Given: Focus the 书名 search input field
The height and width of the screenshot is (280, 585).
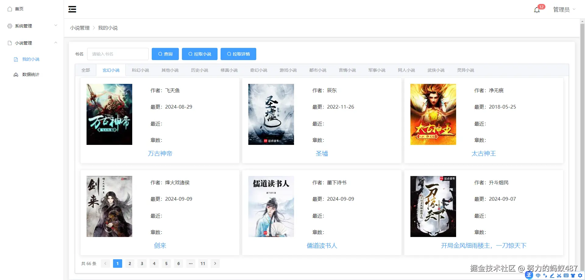Looking at the screenshot, I should pyautogui.click(x=118, y=54).
